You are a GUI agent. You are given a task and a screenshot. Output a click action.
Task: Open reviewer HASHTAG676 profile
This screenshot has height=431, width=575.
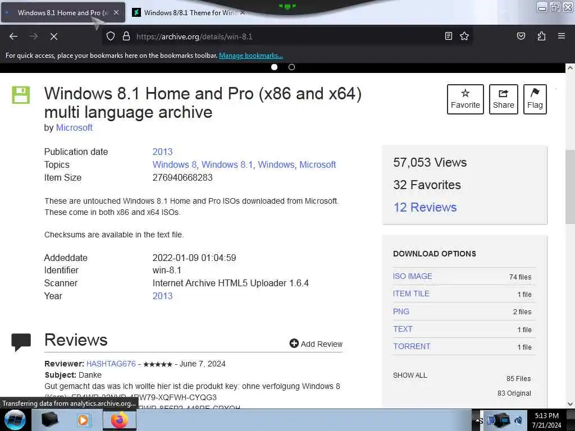(x=111, y=364)
